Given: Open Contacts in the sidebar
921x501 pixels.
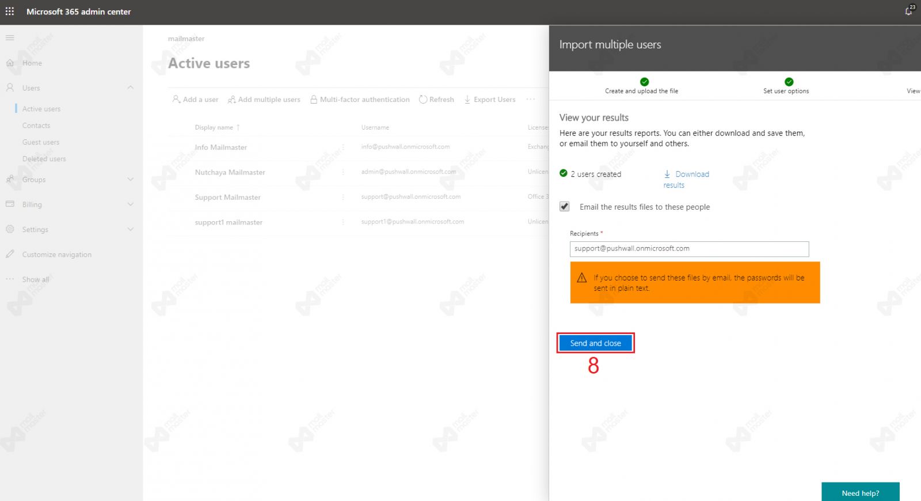Looking at the screenshot, I should [x=36, y=126].
